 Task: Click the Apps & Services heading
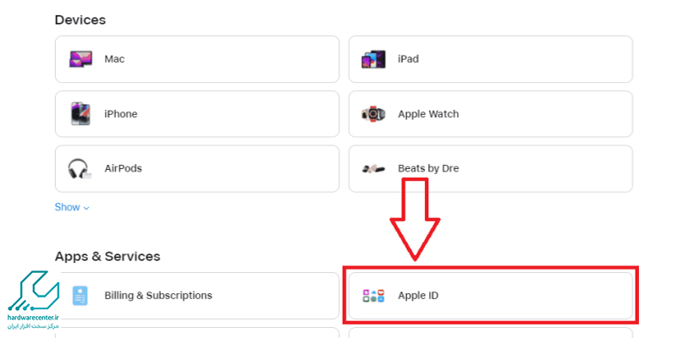107,256
